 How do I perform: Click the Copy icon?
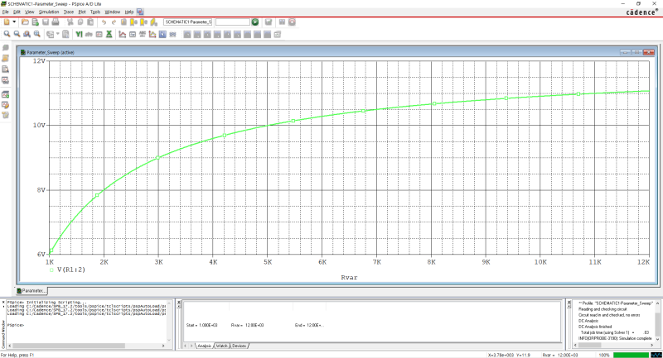(80, 22)
